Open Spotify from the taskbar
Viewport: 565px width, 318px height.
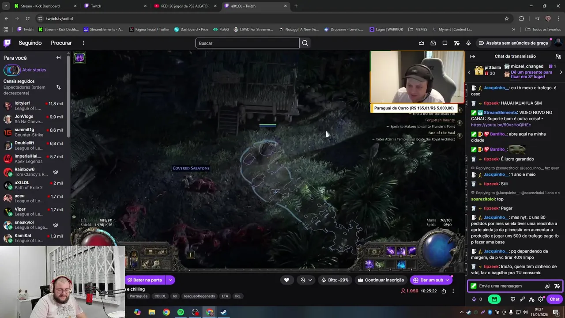tap(181, 312)
